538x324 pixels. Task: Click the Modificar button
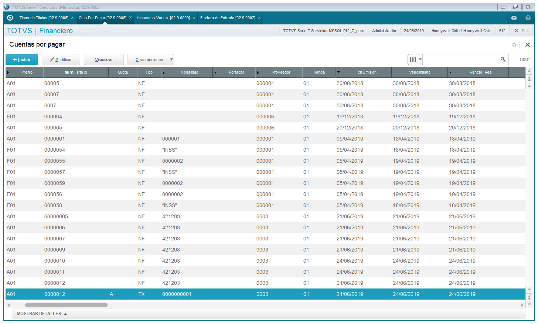[61, 60]
